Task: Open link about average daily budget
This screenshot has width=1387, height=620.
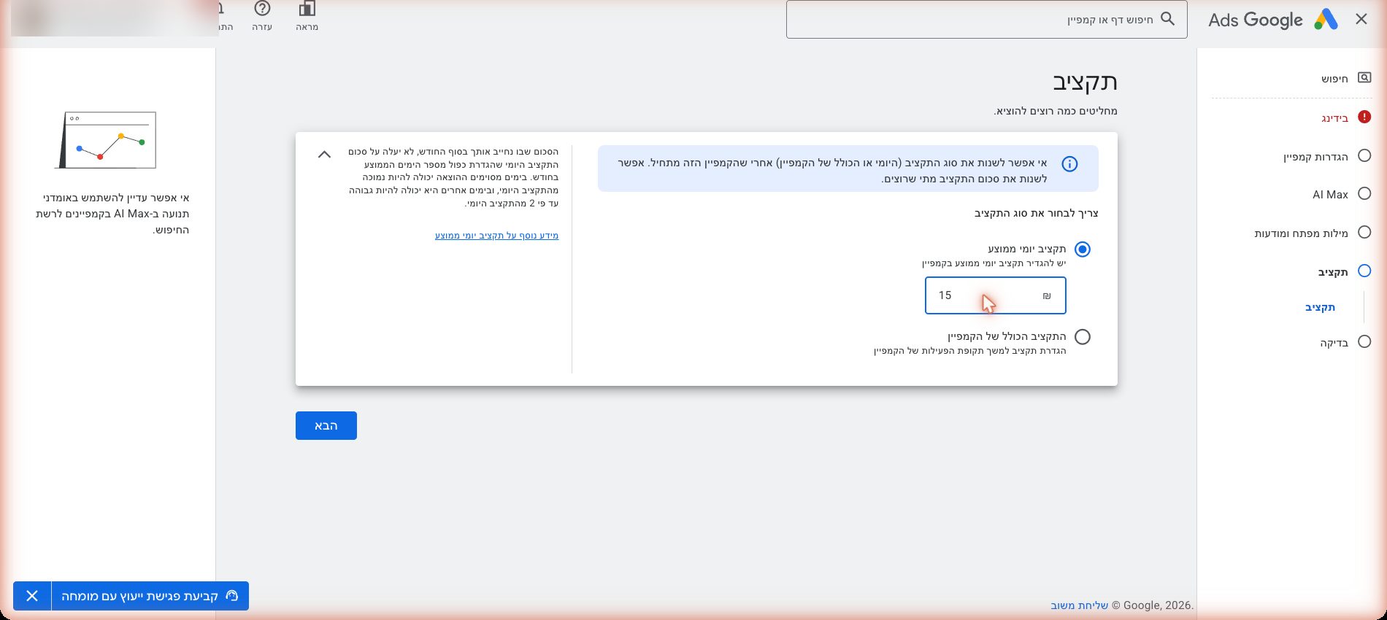Action: pyautogui.click(x=496, y=236)
